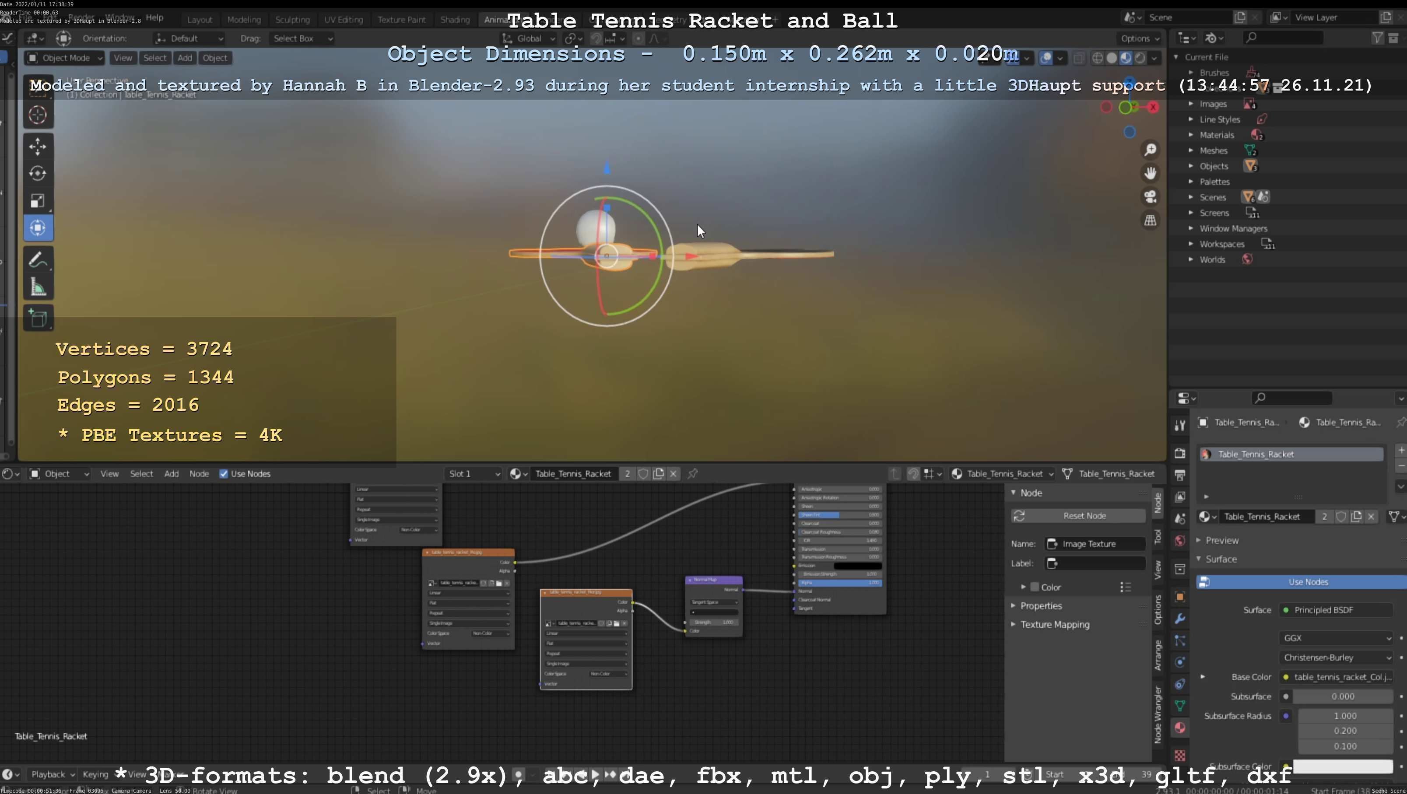Click the Add Cube tool icon
This screenshot has width=1407, height=794.
38,318
